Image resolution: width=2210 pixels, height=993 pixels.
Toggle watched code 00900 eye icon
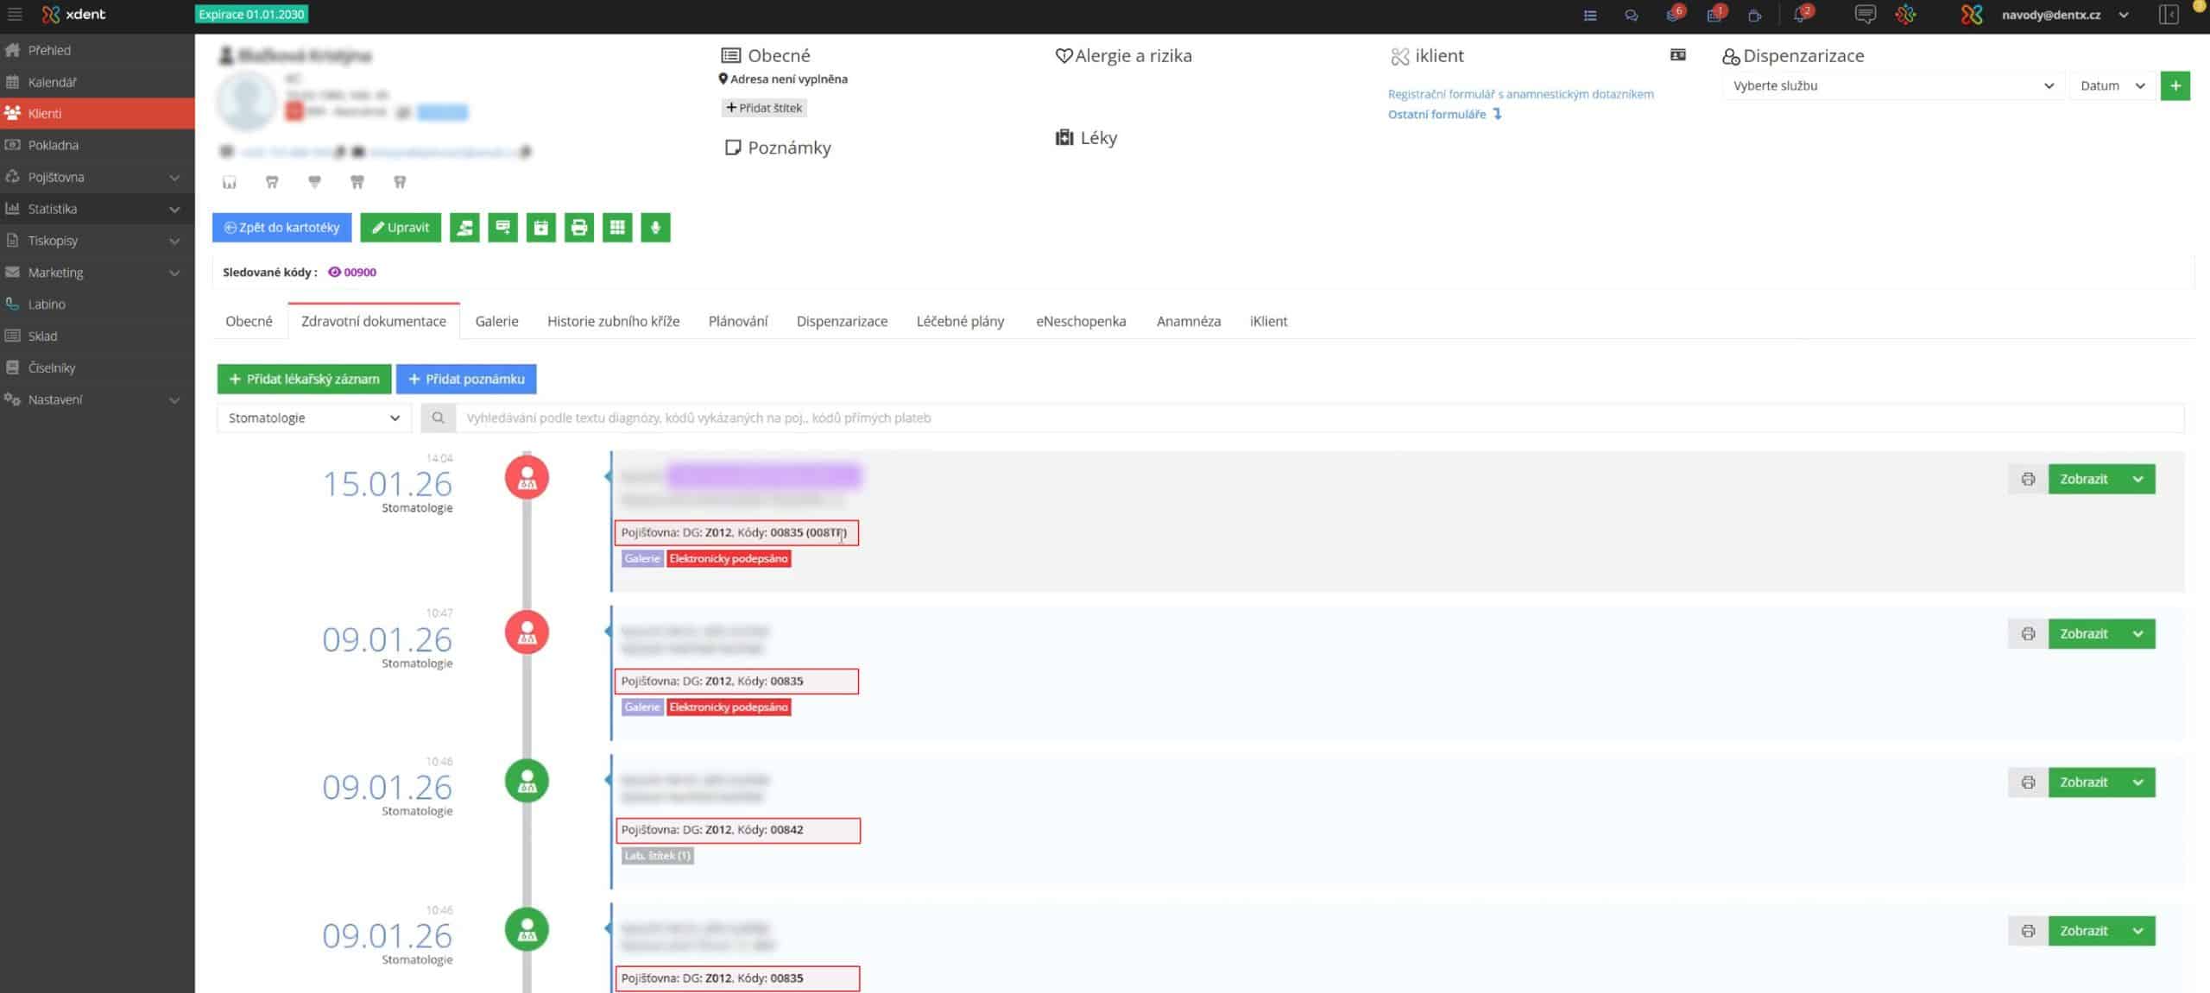click(x=334, y=272)
